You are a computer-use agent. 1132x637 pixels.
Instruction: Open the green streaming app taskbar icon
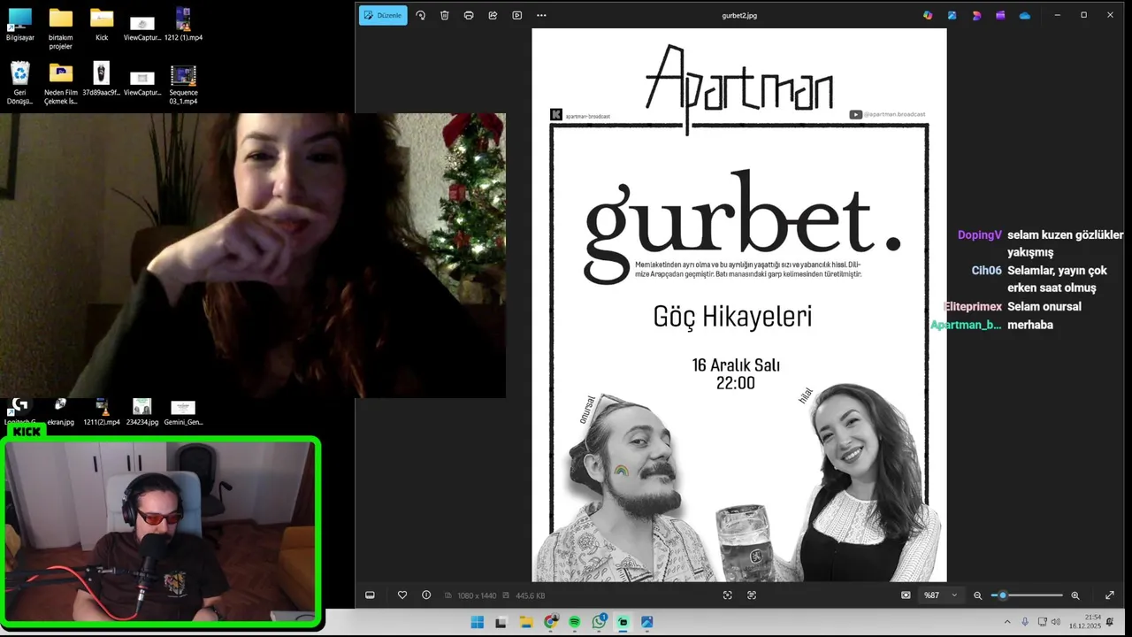pos(623,622)
